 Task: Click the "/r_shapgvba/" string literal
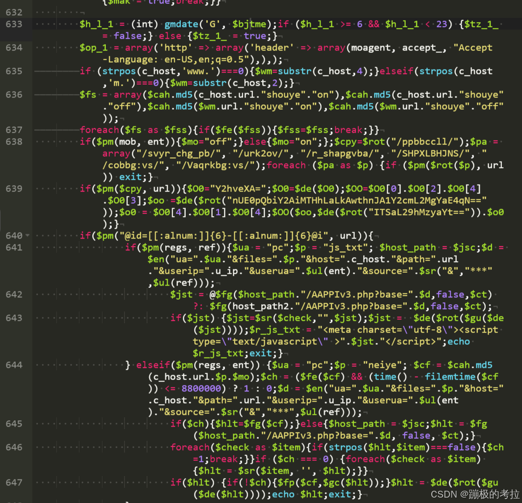[343, 154]
